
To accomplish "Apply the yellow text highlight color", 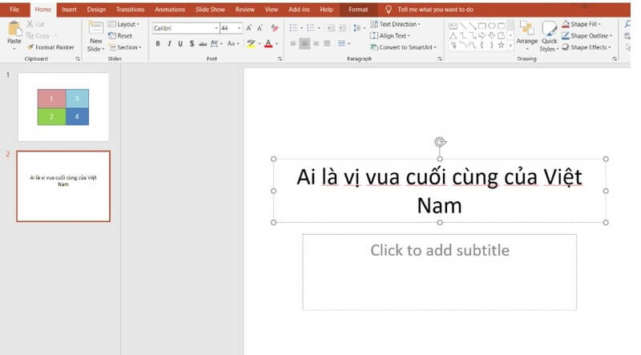I will coord(251,44).
